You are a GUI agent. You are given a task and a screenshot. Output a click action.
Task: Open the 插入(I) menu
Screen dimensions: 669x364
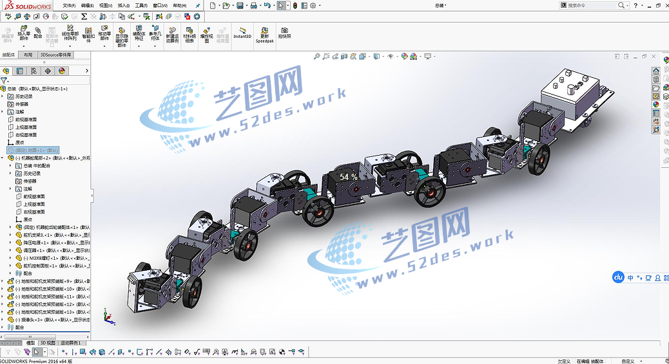coord(124,6)
